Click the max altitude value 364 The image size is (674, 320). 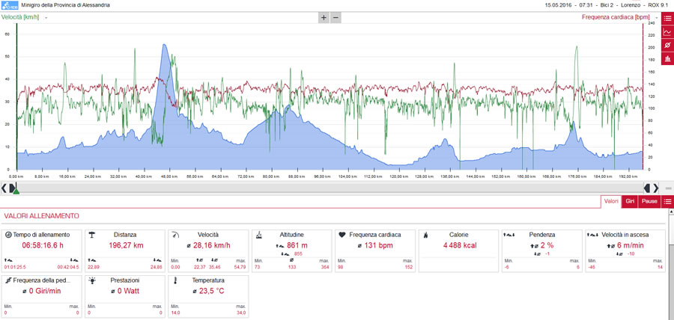(326, 267)
